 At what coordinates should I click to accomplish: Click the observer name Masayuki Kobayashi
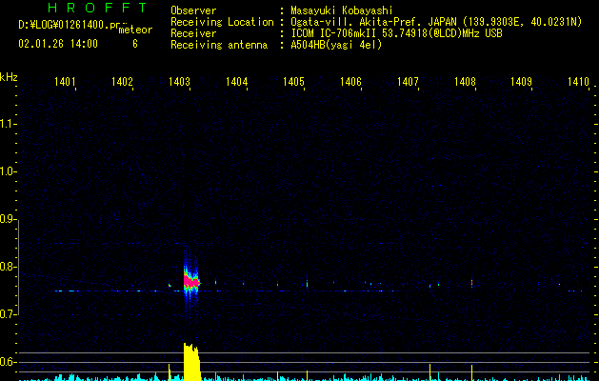pyautogui.click(x=342, y=10)
